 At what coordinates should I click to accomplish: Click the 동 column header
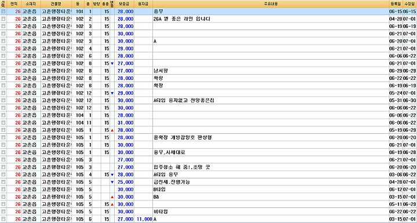point(78,4)
